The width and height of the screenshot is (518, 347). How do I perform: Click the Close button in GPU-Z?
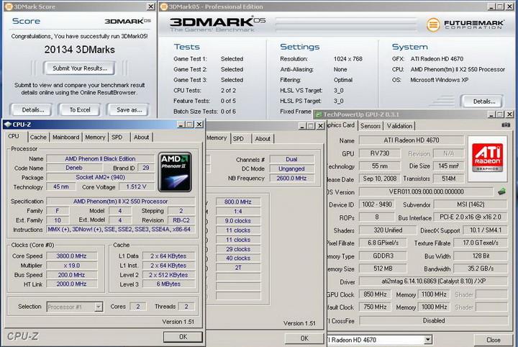[x=493, y=340]
